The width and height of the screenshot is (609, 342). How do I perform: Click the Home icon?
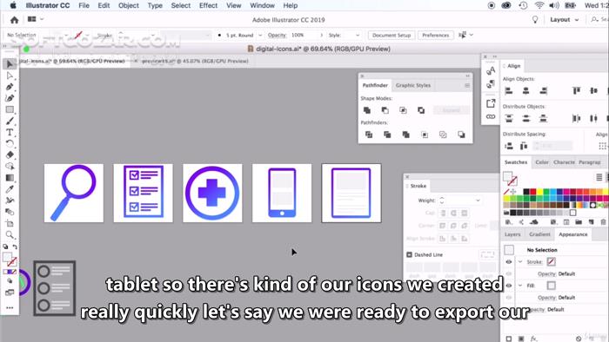(15, 20)
